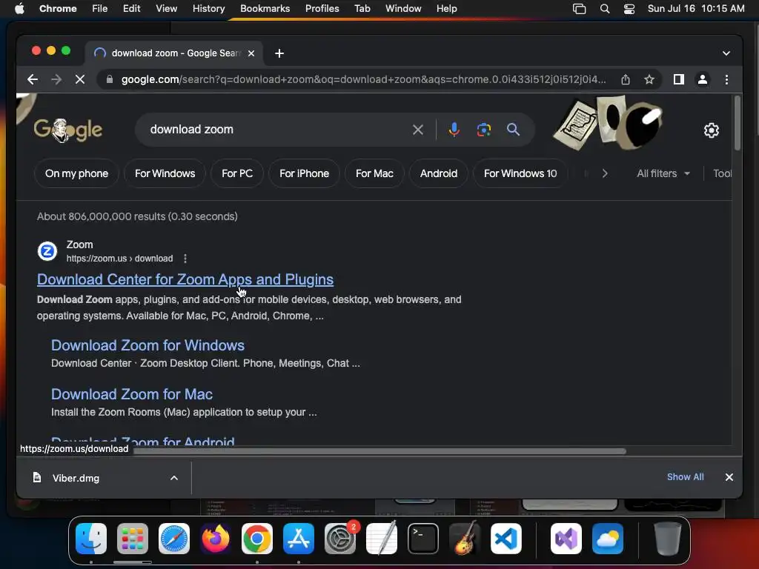
Task: Close the download zoom tab
Action: tap(251, 53)
